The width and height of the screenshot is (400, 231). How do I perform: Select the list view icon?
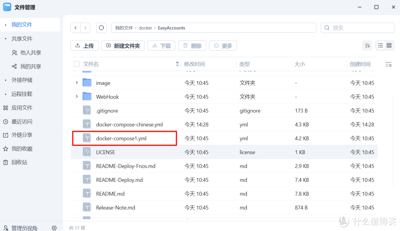(380, 45)
